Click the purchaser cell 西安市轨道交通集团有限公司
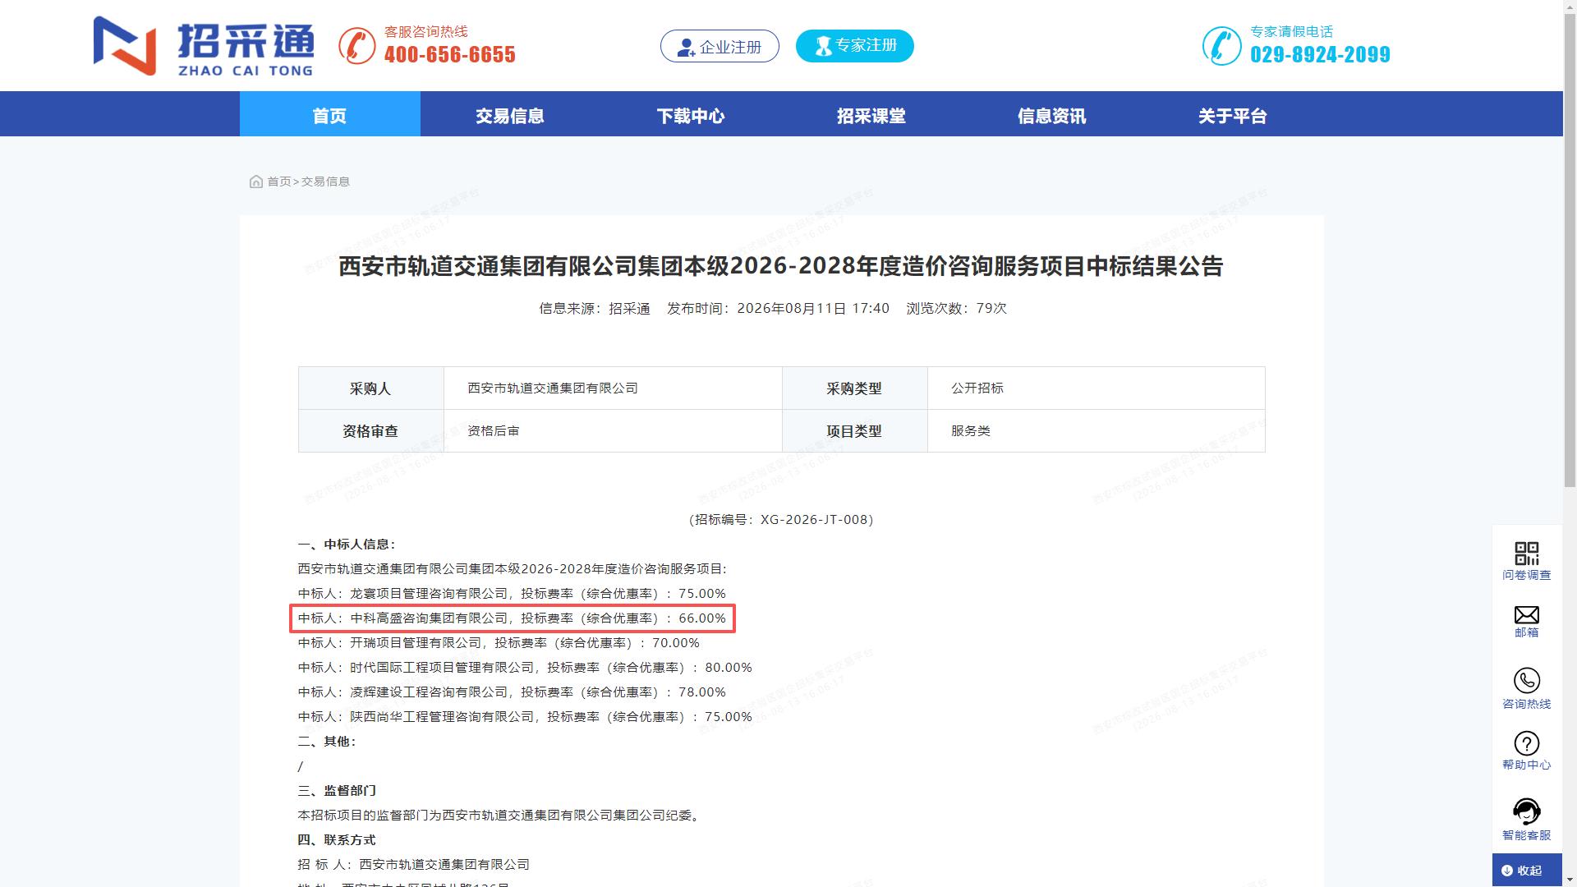This screenshot has width=1577, height=887. [x=613, y=388]
